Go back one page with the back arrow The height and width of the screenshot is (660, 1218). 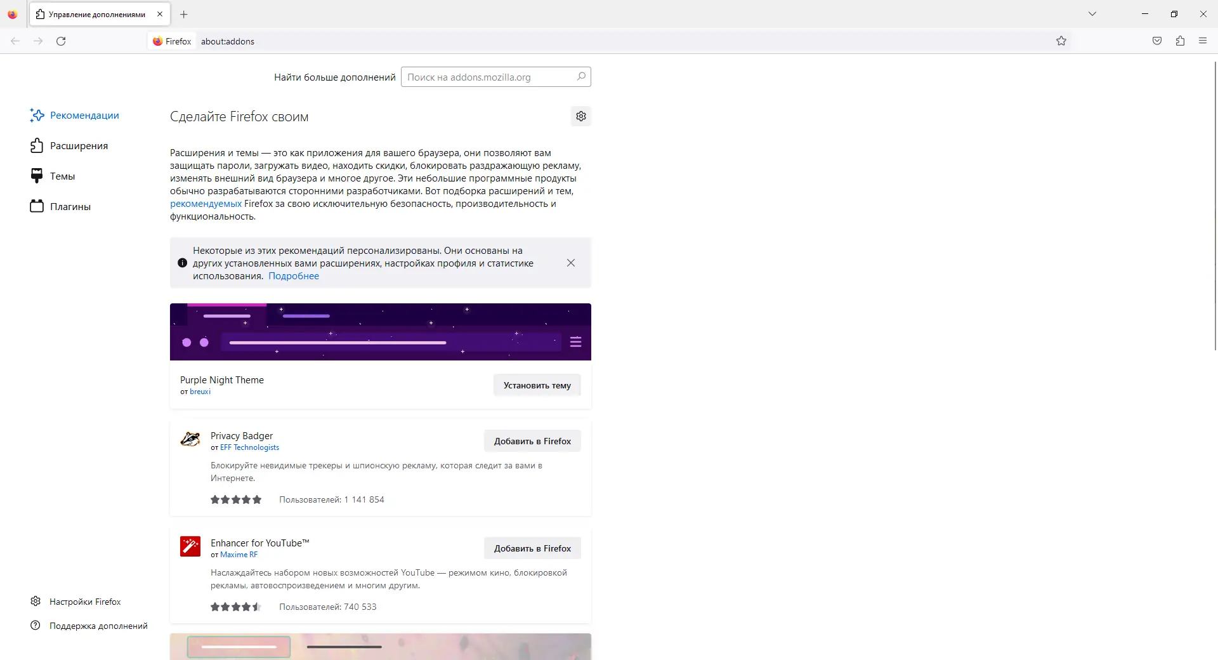point(15,41)
